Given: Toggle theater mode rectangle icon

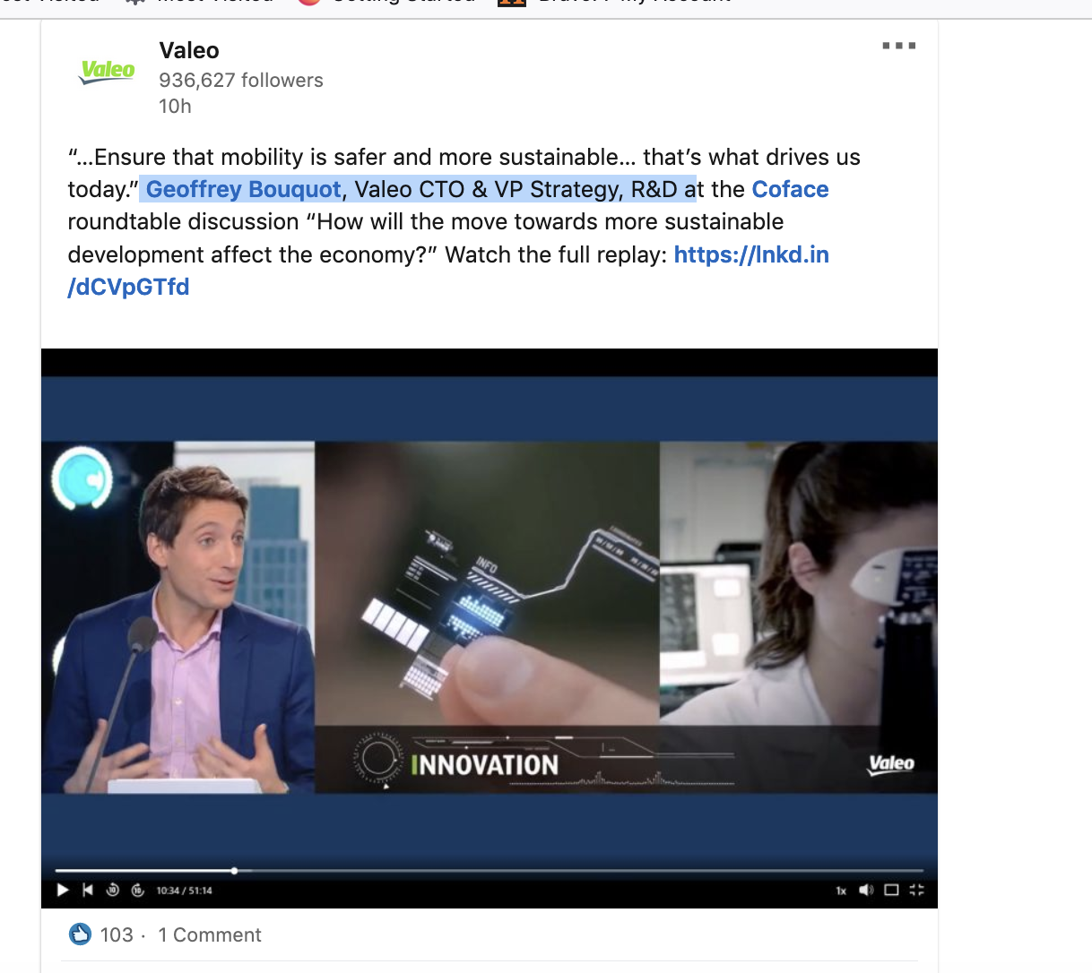Looking at the screenshot, I should point(891,890).
